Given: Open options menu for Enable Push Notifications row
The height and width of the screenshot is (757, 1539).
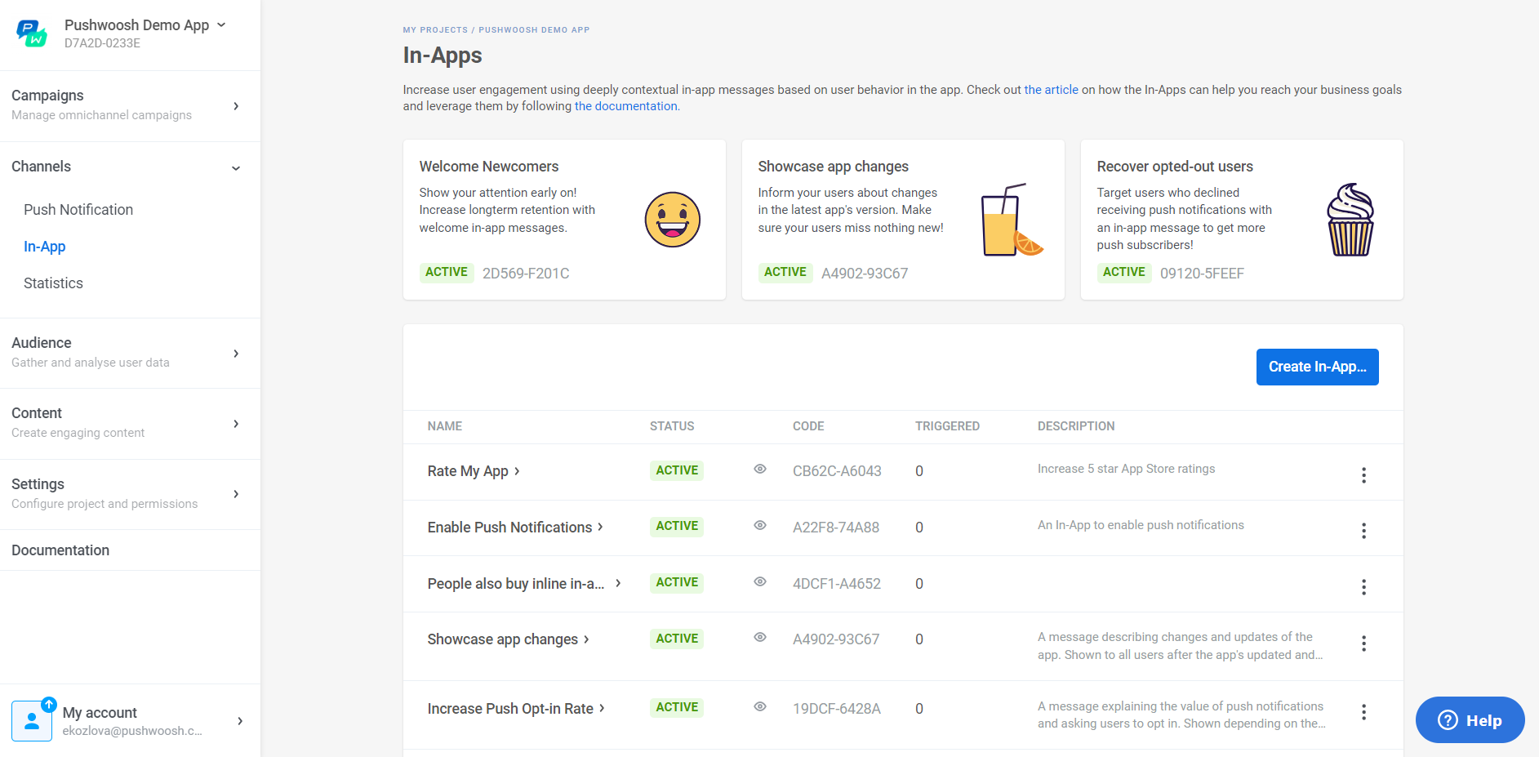Looking at the screenshot, I should (x=1363, y=531).
